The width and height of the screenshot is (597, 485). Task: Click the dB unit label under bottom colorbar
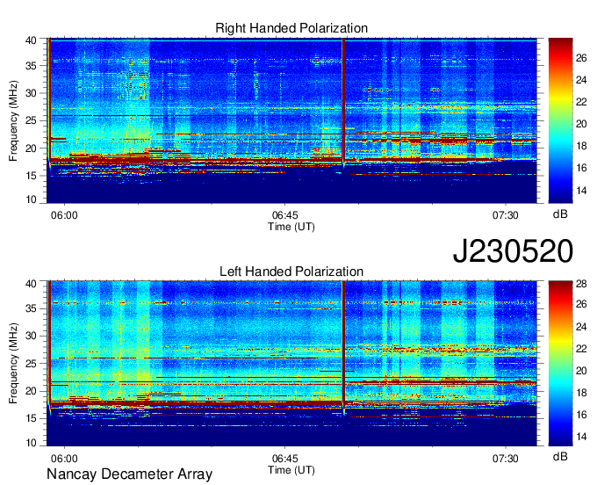pyautogui.click(x=560, y=456)
